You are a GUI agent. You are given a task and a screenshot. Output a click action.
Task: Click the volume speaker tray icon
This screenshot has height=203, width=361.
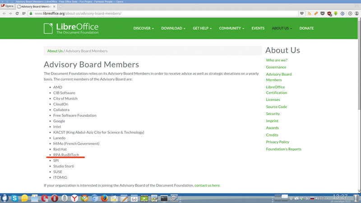[x=317, y=198]
